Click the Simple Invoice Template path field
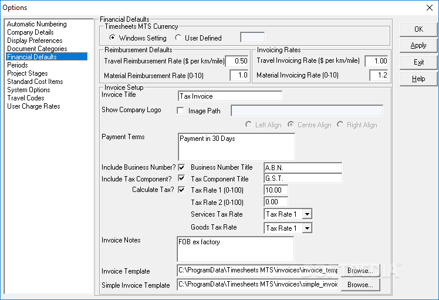 (258, 284)
